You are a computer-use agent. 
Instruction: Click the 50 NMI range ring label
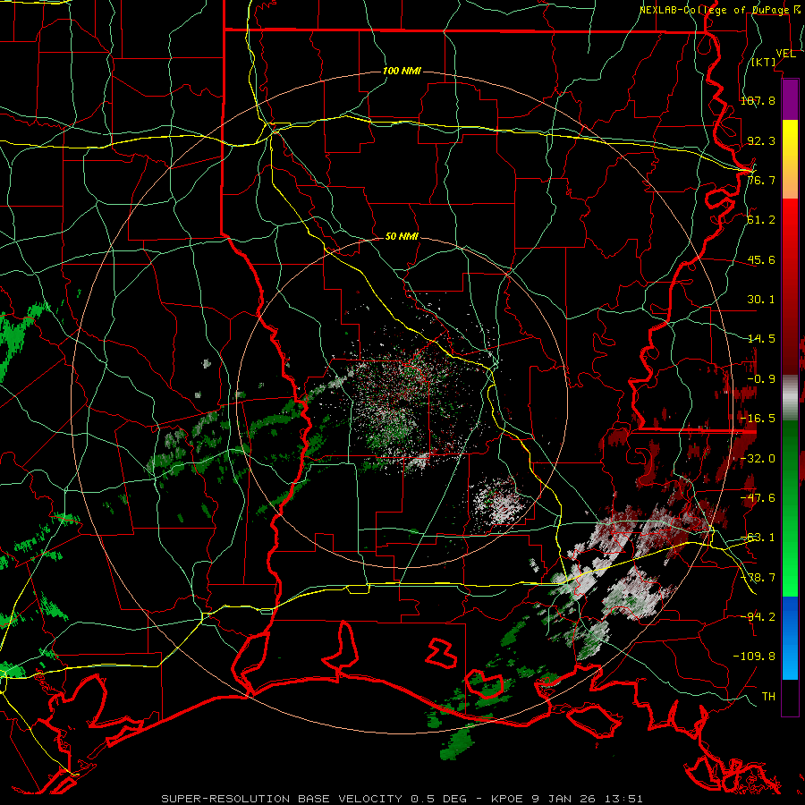(402, 237)
